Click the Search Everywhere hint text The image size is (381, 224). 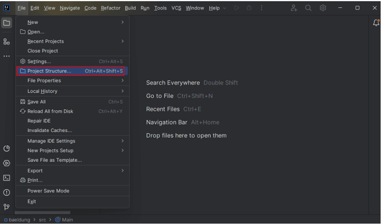tap(173, 83)
